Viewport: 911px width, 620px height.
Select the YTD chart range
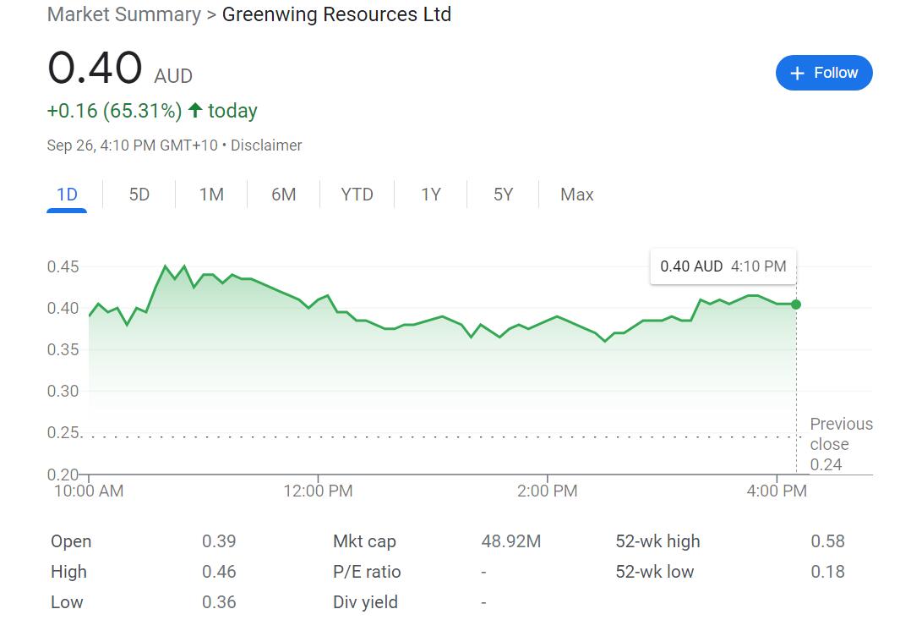tap(357, 195)
